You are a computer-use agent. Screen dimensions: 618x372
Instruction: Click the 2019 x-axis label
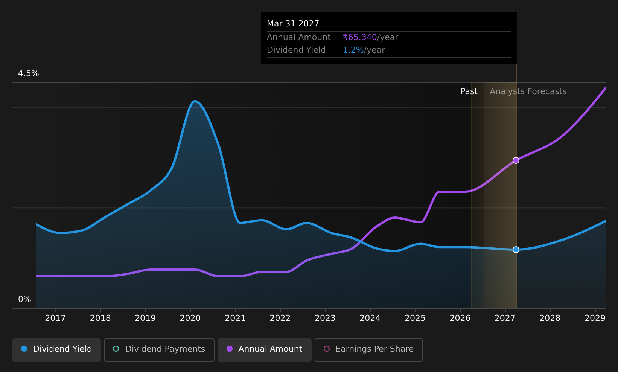[145, 318]
